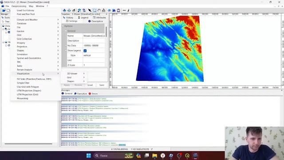Open the Shapes submenu under Visualization
Screen dimensions: 284x160
pyautogui.click(x=74, y=81)
